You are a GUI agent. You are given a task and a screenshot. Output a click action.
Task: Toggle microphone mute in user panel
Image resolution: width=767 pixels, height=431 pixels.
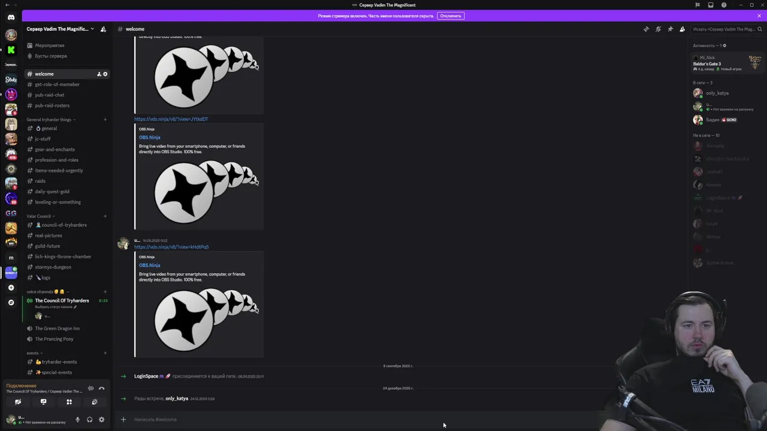point(77,420)
